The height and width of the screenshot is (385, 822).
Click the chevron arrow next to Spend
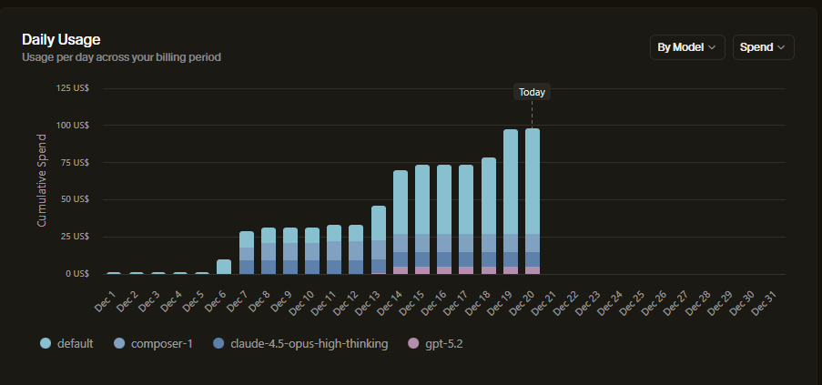[781, 47]
